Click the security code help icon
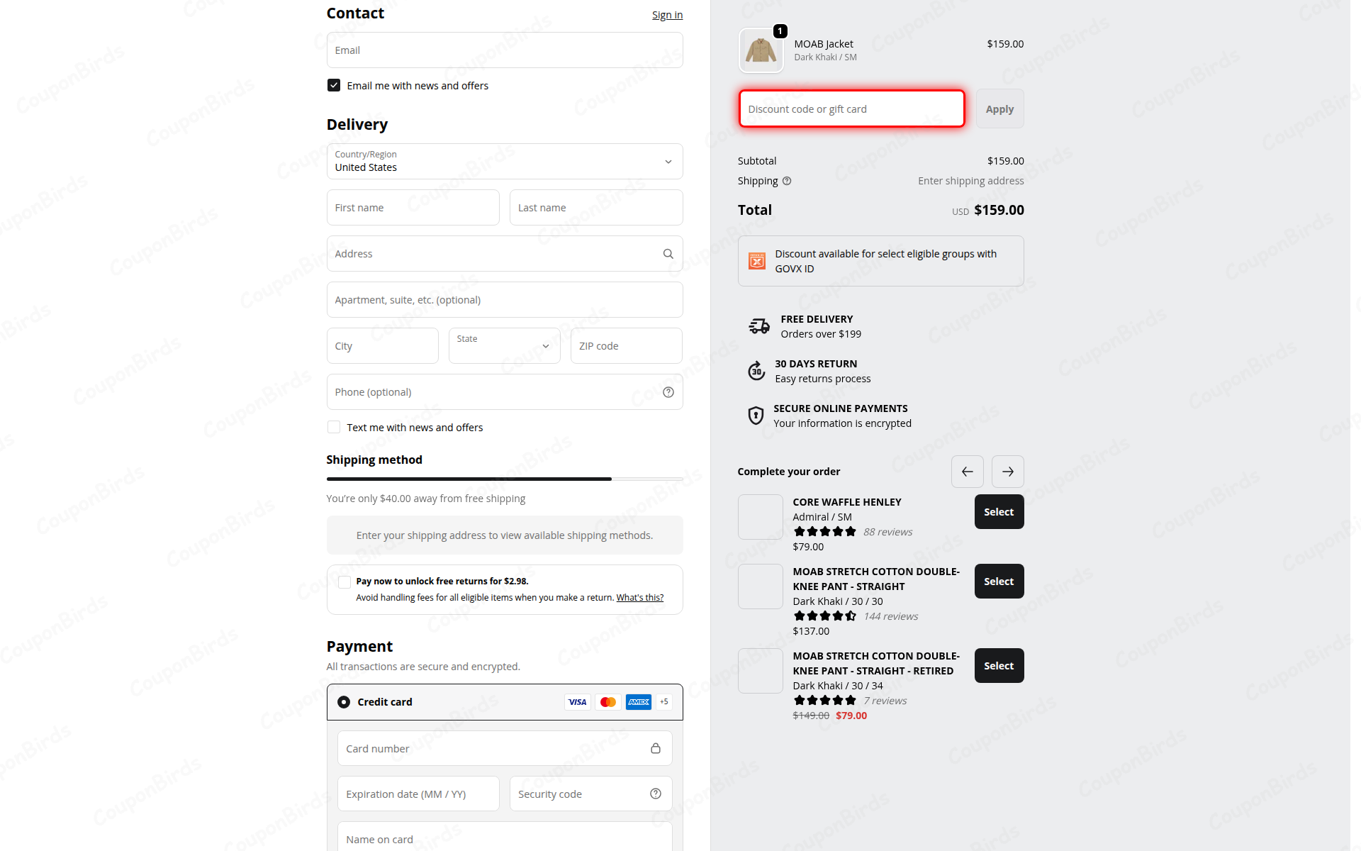 [x=656, y=794]
